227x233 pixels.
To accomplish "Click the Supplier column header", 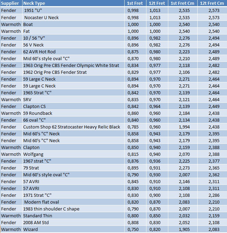I will pos(11,3).
